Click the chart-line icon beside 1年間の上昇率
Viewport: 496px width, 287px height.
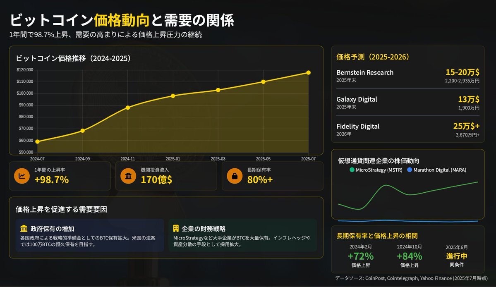(22, 176)
